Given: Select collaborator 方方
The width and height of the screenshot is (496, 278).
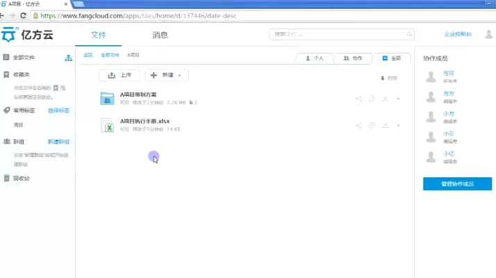Looking at the screenshot, I should point(449,94).
